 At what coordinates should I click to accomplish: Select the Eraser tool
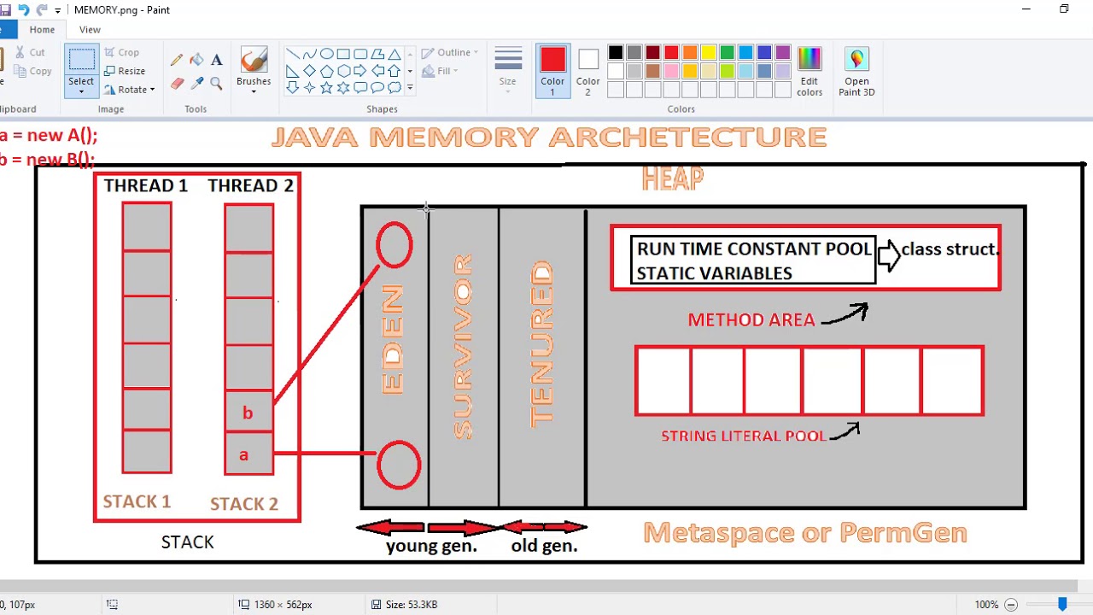point(177,83)
